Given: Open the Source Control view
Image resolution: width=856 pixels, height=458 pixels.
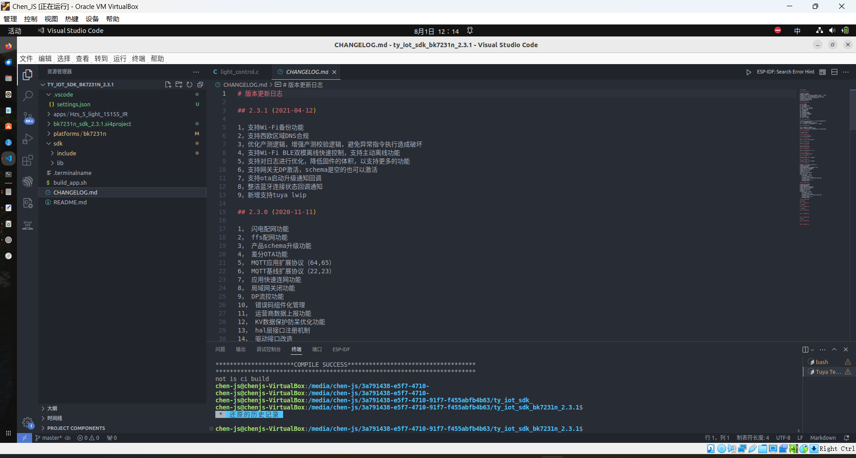Looking at the screenshot, I should coord(28,118).
